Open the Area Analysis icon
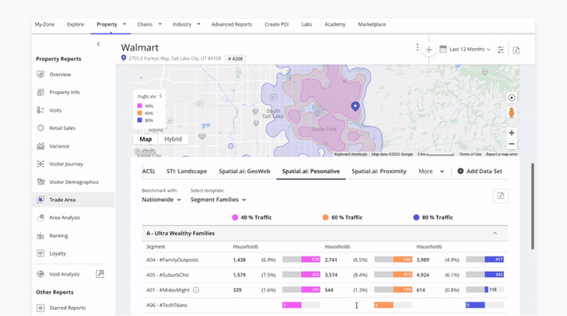The width and height of the screenshot is (567, 316). pyautogui.click(x=41, y=217)
